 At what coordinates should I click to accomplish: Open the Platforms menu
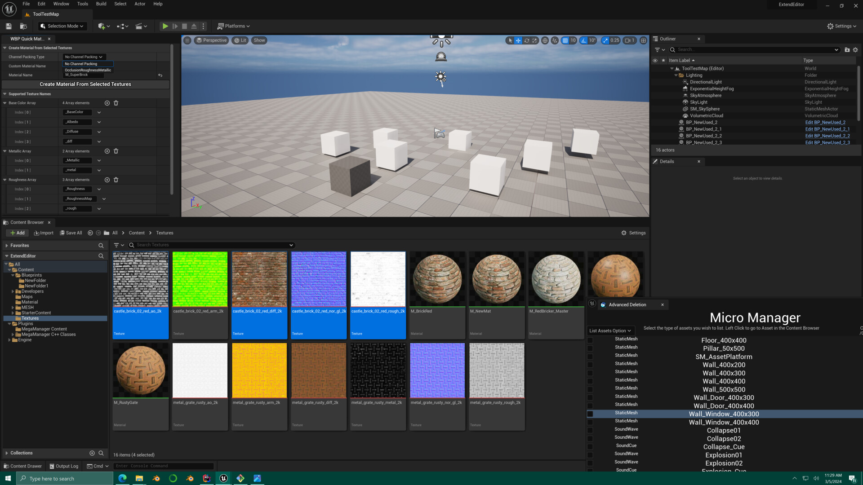point(233,26)
